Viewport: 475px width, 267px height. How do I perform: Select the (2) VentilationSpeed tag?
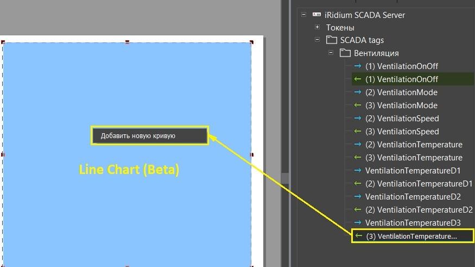[x=402, y=119]
